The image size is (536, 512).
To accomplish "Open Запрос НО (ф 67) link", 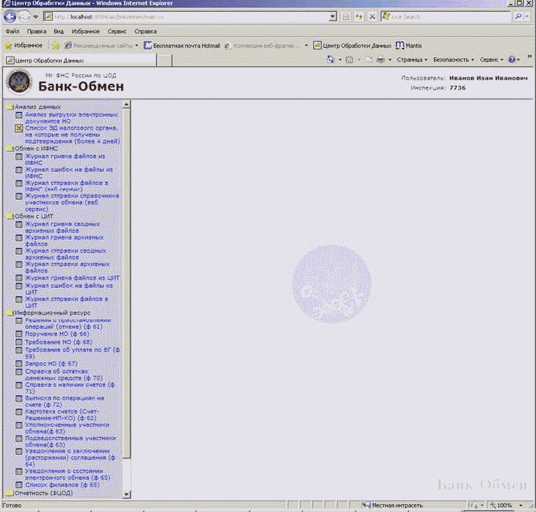I will pyautogui.click(x=51, y=364).
